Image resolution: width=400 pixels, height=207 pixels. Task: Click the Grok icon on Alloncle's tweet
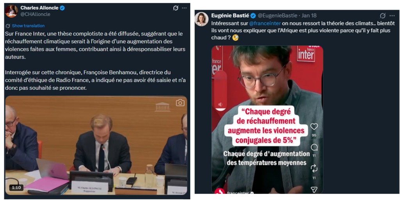176,8
